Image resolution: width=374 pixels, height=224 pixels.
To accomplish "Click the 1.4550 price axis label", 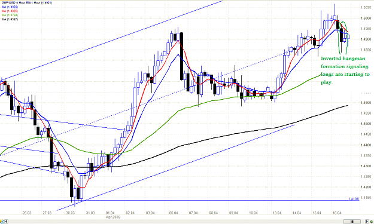I will pos(366,113).
